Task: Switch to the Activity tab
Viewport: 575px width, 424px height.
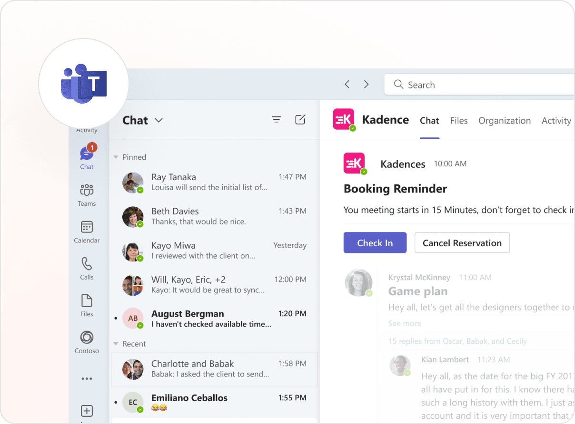Action: (x=556, y=121)
